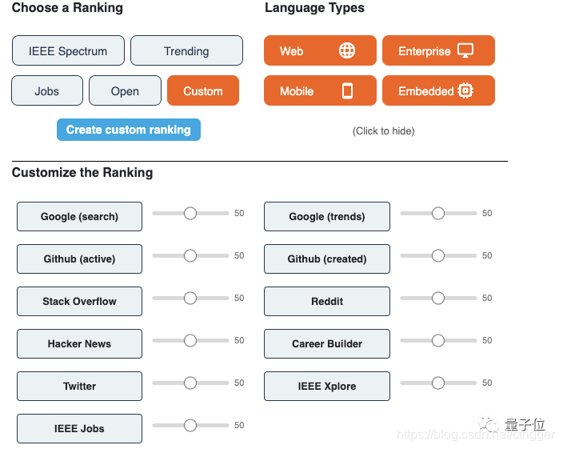Click the Twitter weight slider handle
Viewport: 563px width, 449px height.
(x=190, y=383)
